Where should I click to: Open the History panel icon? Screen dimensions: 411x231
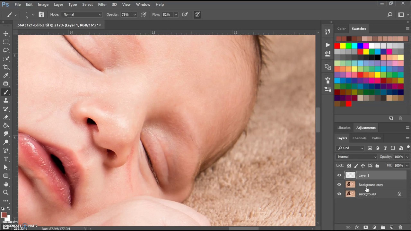pos(328,31)
